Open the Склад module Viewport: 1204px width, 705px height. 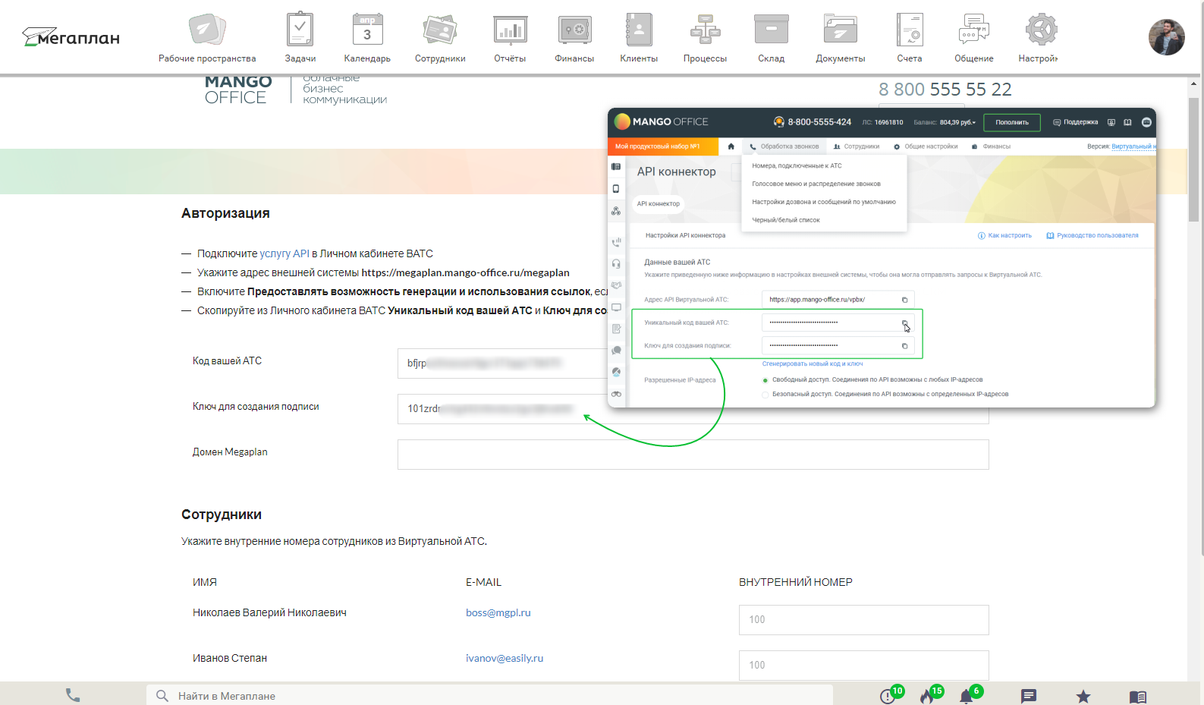click(x=772, y=37)
